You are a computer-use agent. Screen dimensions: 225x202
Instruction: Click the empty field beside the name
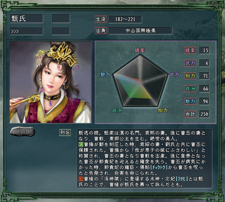click(61, 18)
